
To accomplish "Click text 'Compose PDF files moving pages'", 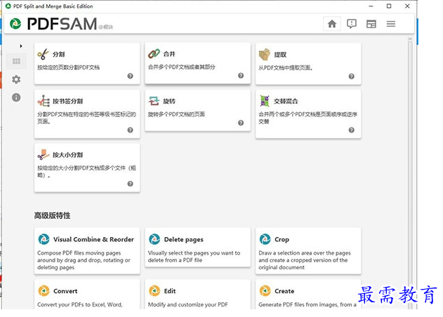I will (79, 253).
